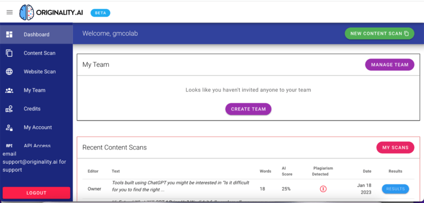The width and height of the screenshot is (424, 203).
Task: Click the My Account lock-person icon
Action: 9,127
